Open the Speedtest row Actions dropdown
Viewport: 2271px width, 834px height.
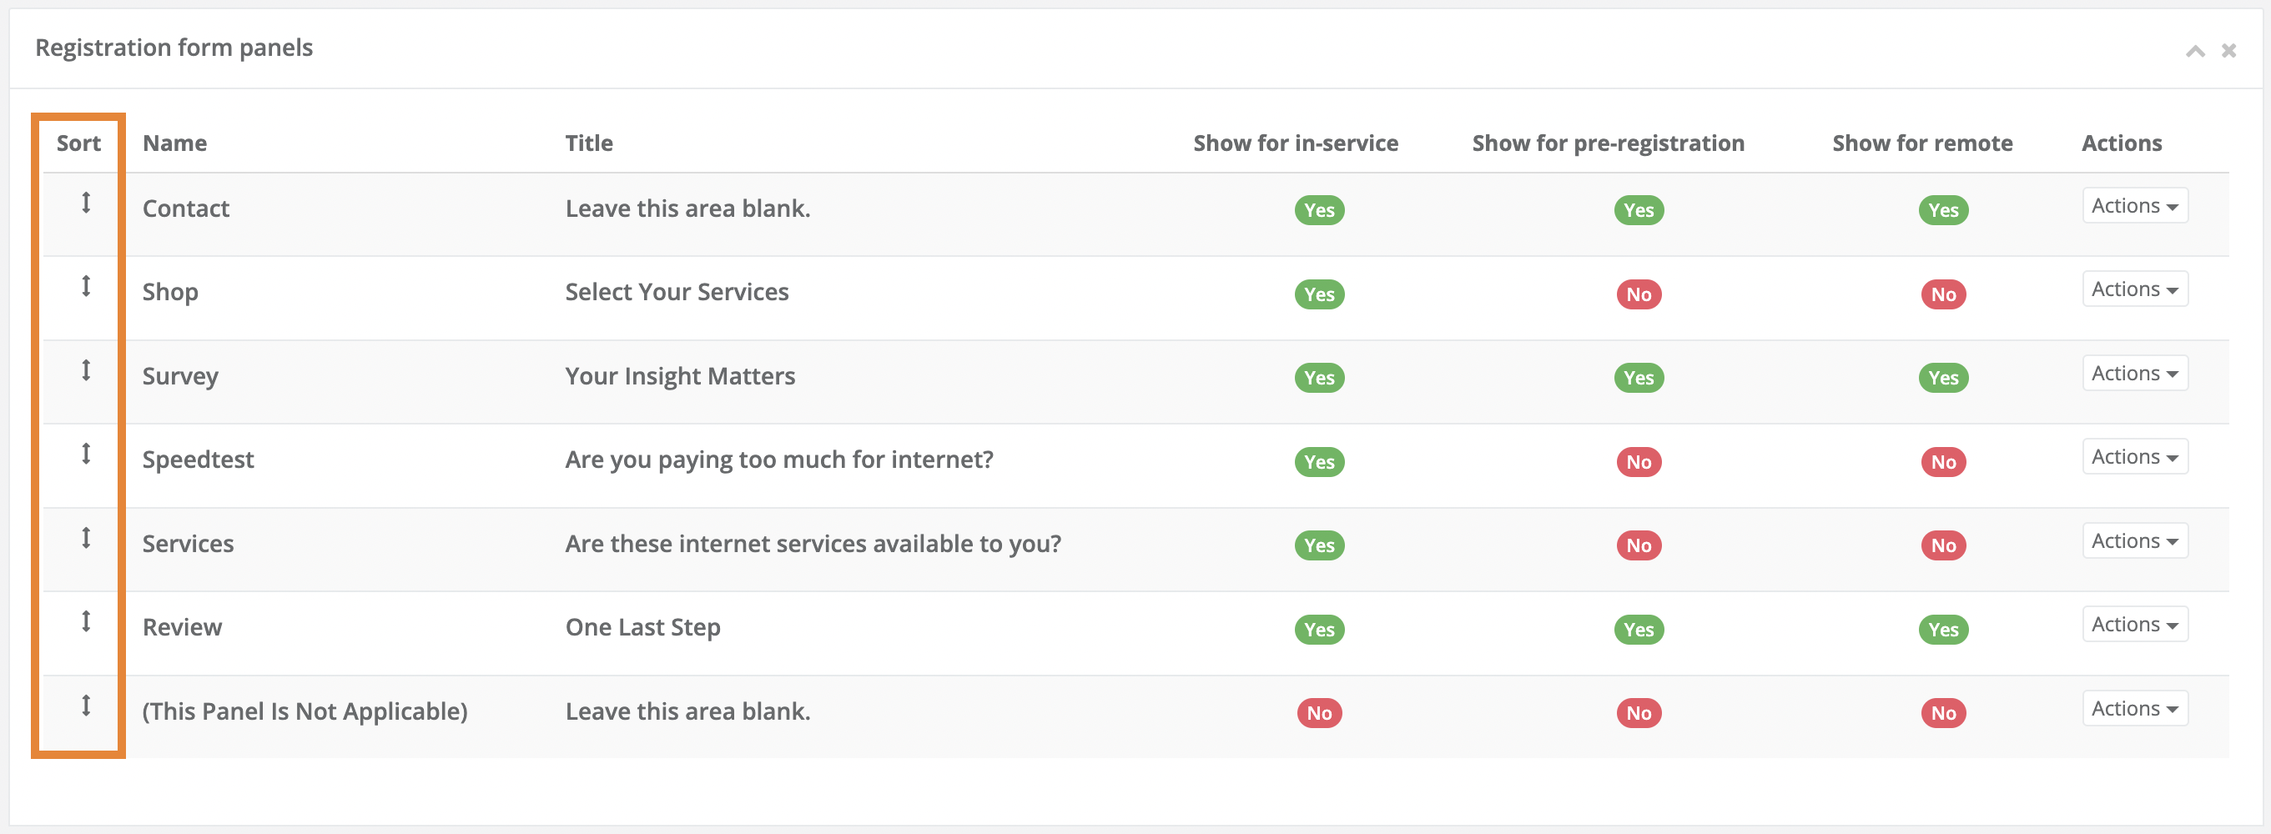click(x=2133, y=457)
